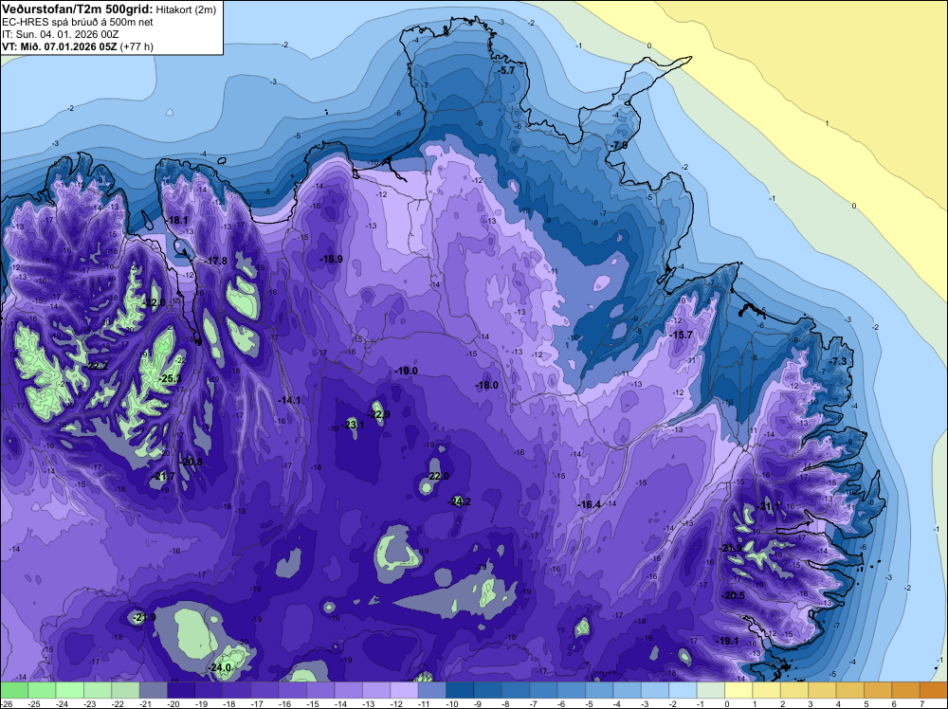Select the -7.3 temperature value
Screen dimensions: 948x709
[x=838, y=361]
